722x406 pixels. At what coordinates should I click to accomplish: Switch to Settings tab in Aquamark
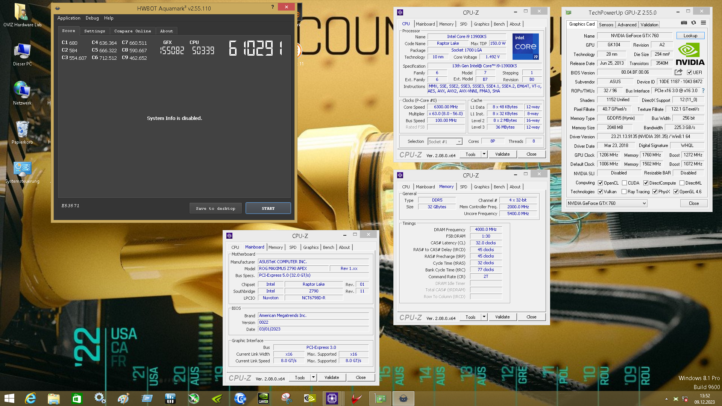point(95,31)
